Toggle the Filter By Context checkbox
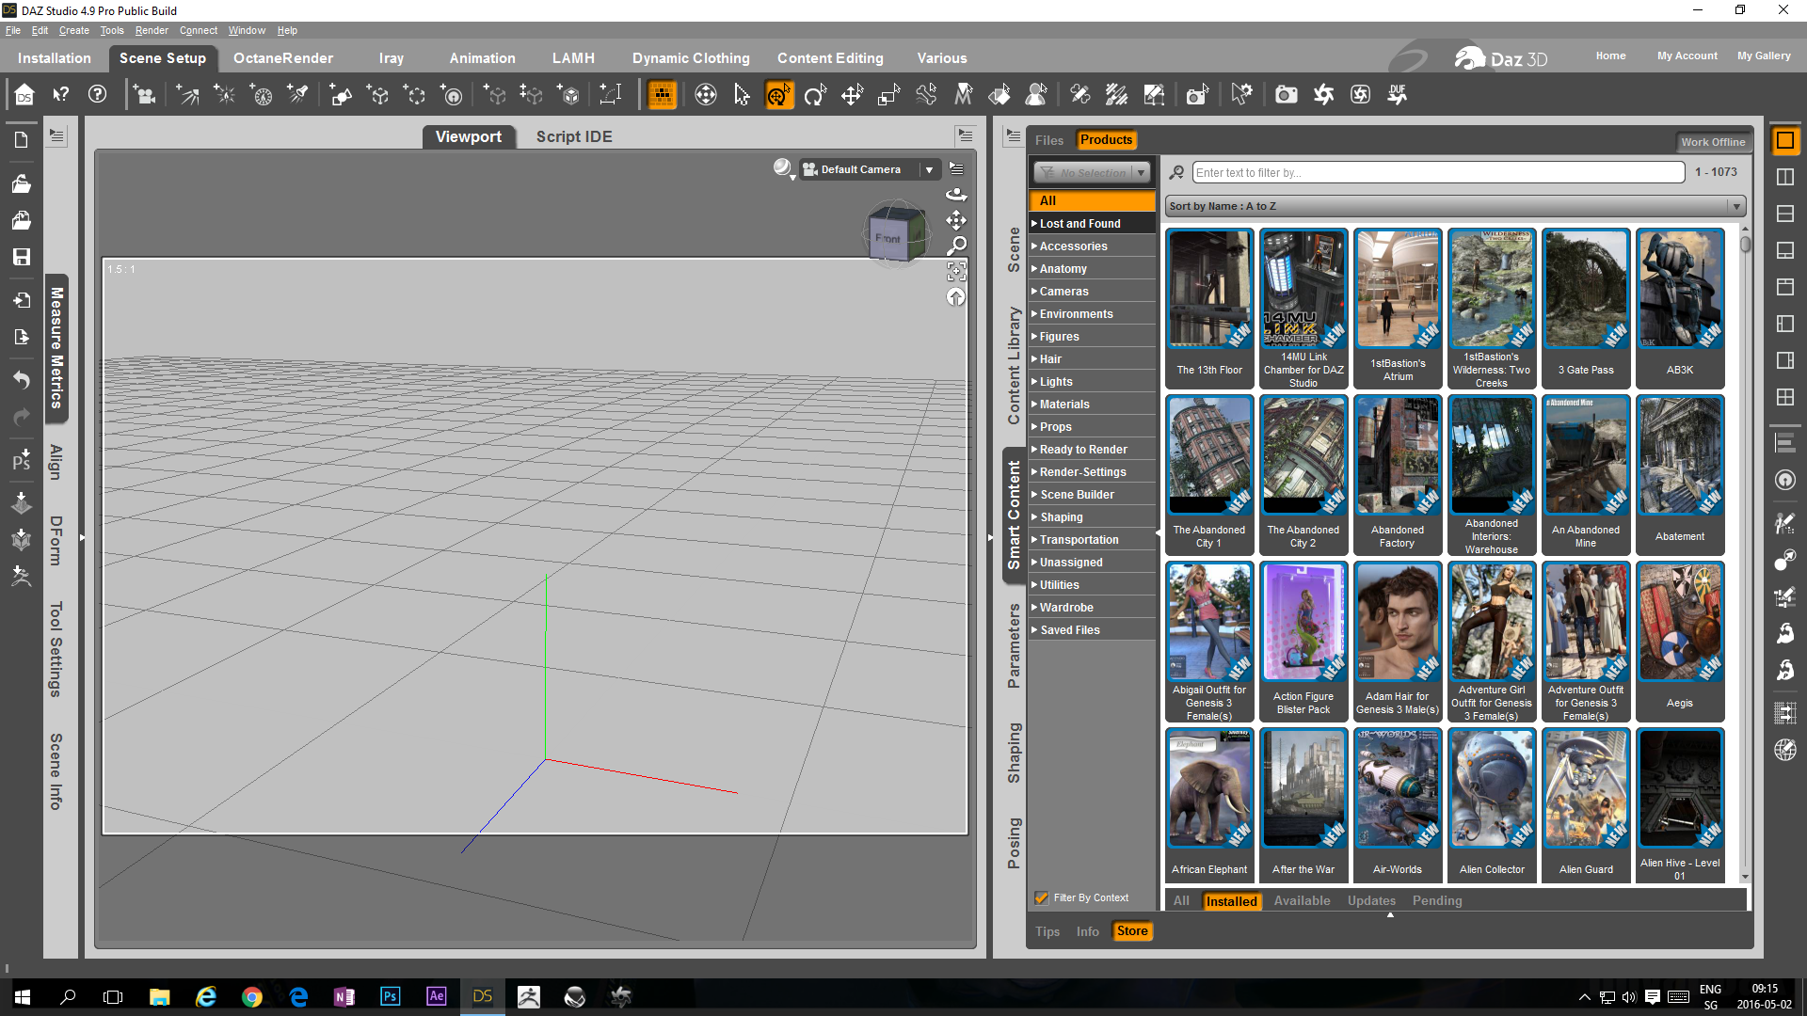Image resolution: width=1807 pixels, height=1016 pixels. pyautogui.click(x=1042, y=897)
